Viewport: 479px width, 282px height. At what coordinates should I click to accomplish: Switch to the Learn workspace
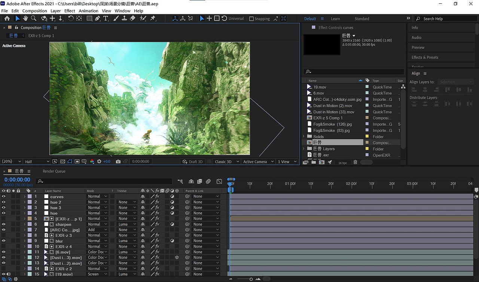[x=335, y=19]
